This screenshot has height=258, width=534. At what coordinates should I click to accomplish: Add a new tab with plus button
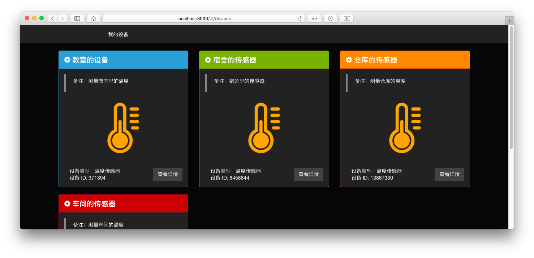click(x=509, y=21)
